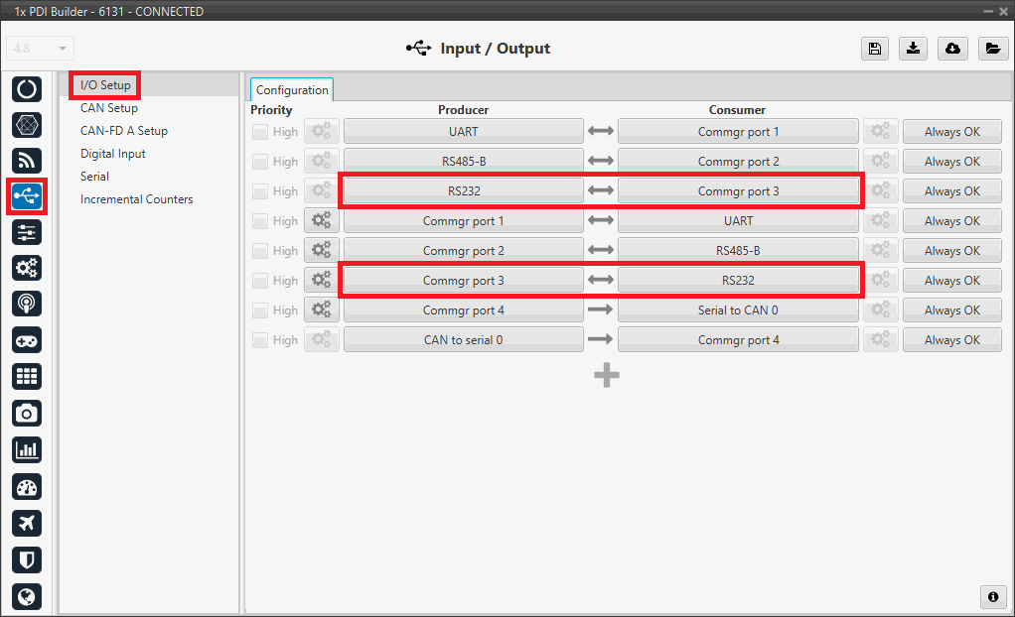Open CAN Setup in the left menu
Image resolution: width=1015 pixels, height=617 pixels.
[x=109, y=108]
